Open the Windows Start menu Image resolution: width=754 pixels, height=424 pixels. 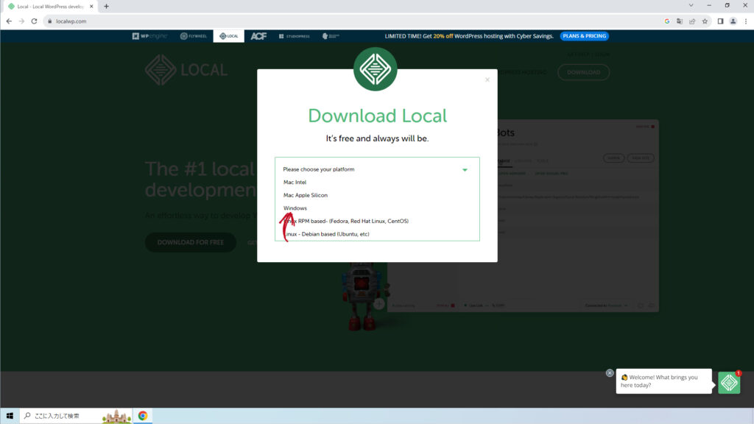[x=10, y=416]
